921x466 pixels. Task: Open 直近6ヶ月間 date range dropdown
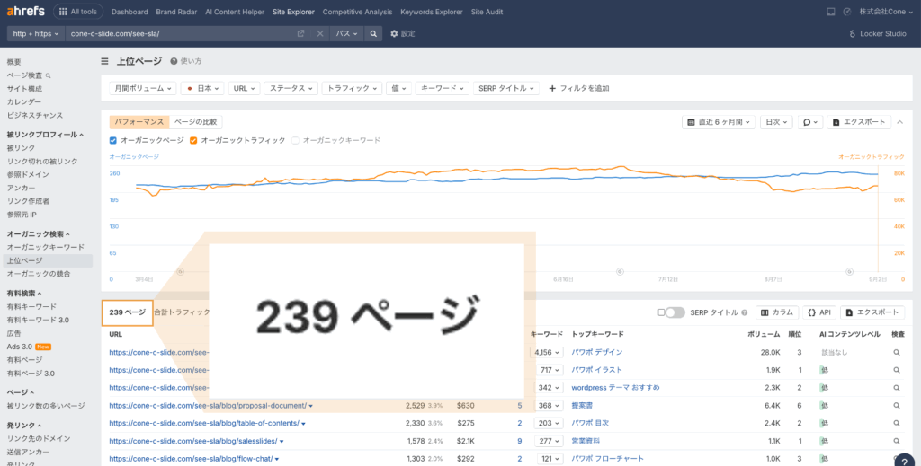719,122
